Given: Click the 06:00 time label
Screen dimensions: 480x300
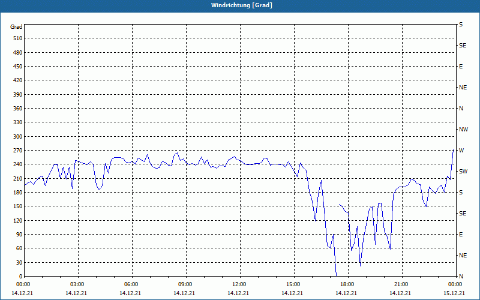Looking at the screenshot, I should click(131, 284).
